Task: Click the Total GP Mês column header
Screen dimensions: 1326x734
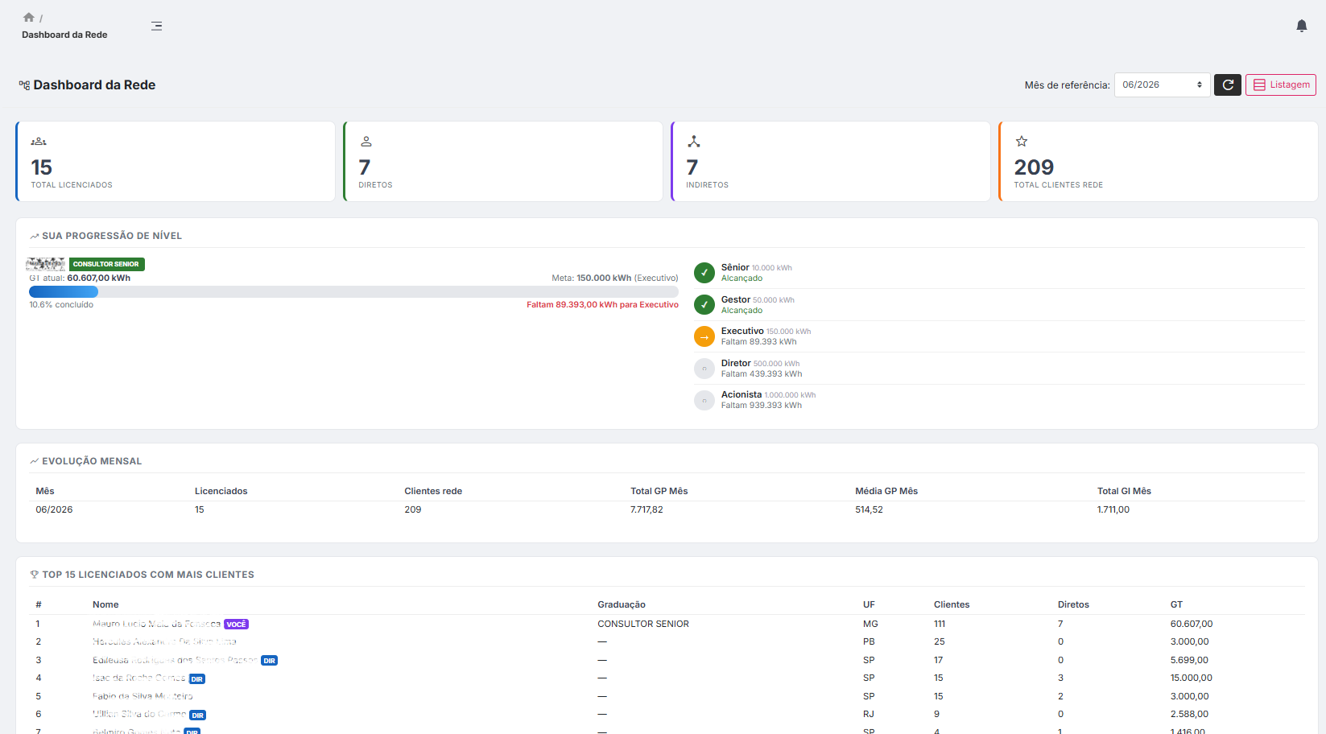Action: (659, 491)
